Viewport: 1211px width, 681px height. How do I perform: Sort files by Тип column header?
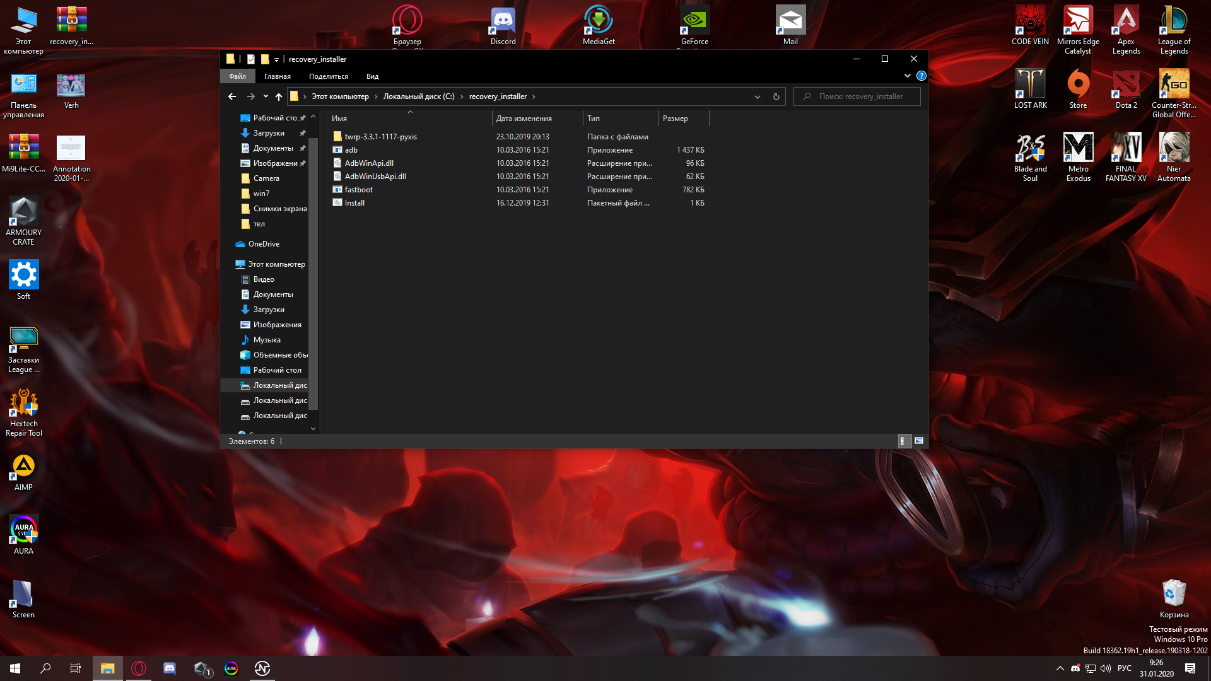(621, 119)
